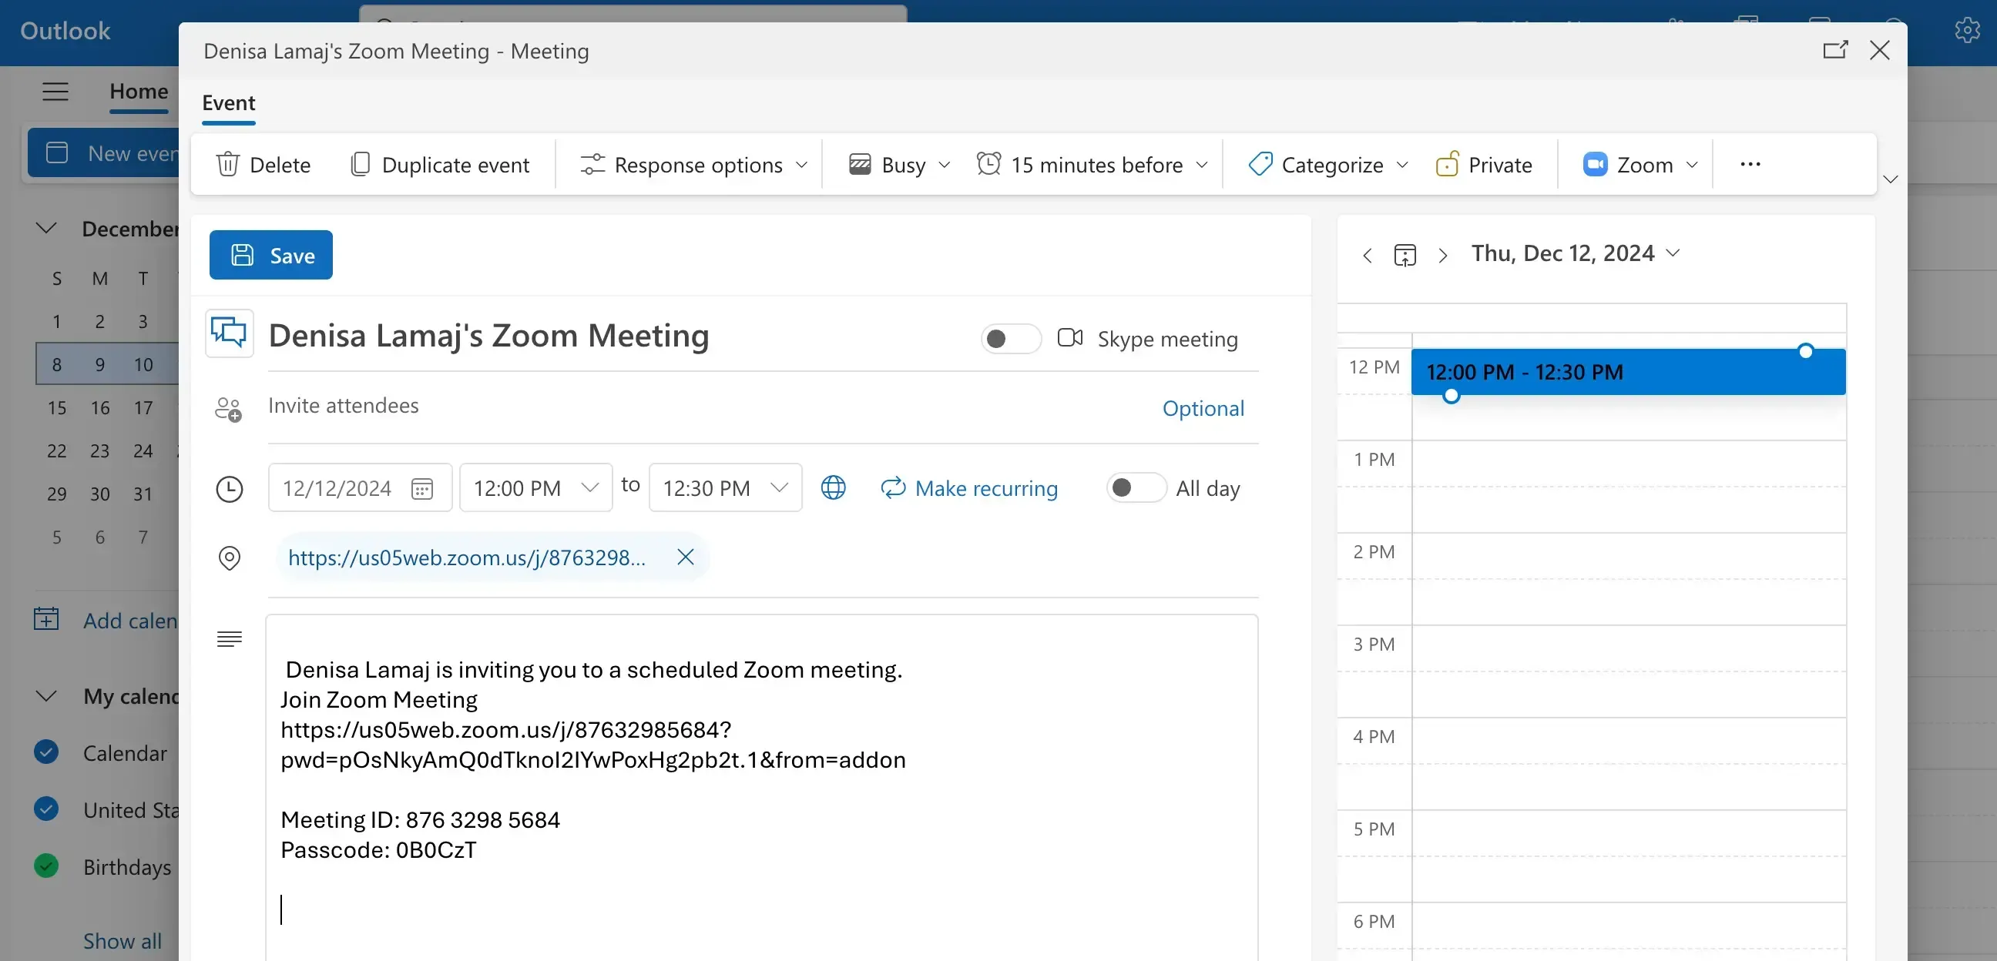Remove the Zoom meeting location link

coord(684,557)
